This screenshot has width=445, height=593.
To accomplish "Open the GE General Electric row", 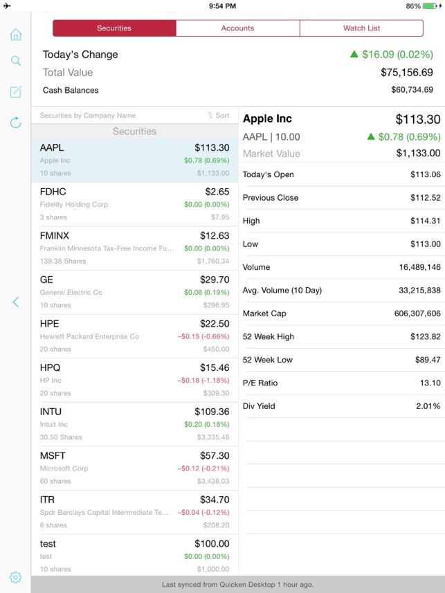I will (134, 292).
